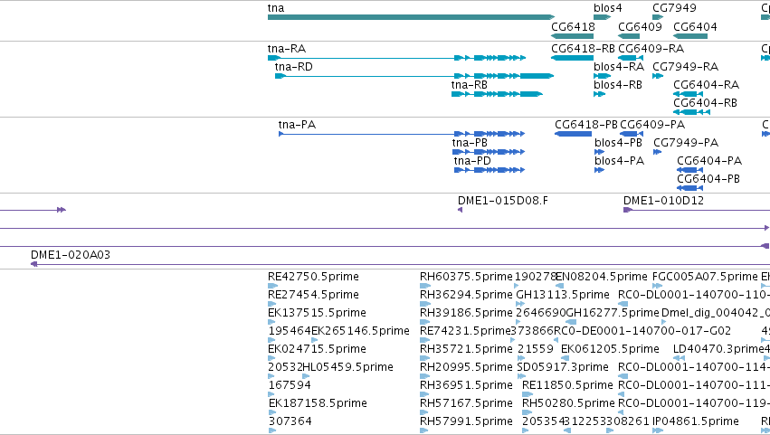Select CG6418-RB transcript label

(x=583, y=49)
